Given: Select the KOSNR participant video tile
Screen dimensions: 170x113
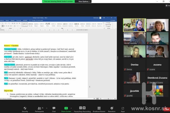Looking at the screenshot, I should point(158,25).
